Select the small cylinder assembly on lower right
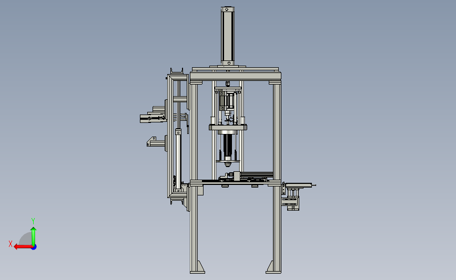Screen dimensions: 456x280 [x=293, y=199]
